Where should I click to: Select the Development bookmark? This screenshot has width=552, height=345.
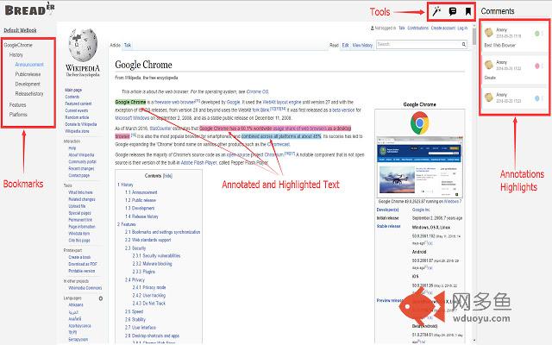(x=28, y=84)
